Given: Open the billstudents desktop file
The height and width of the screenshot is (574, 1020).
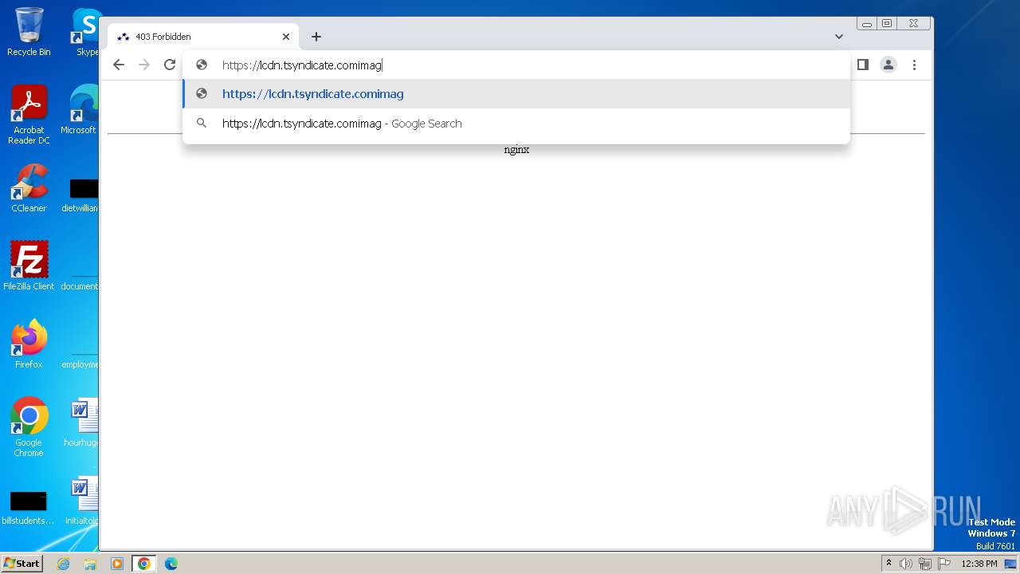Looking at the screenshot, I should click(x=29, y=507).
